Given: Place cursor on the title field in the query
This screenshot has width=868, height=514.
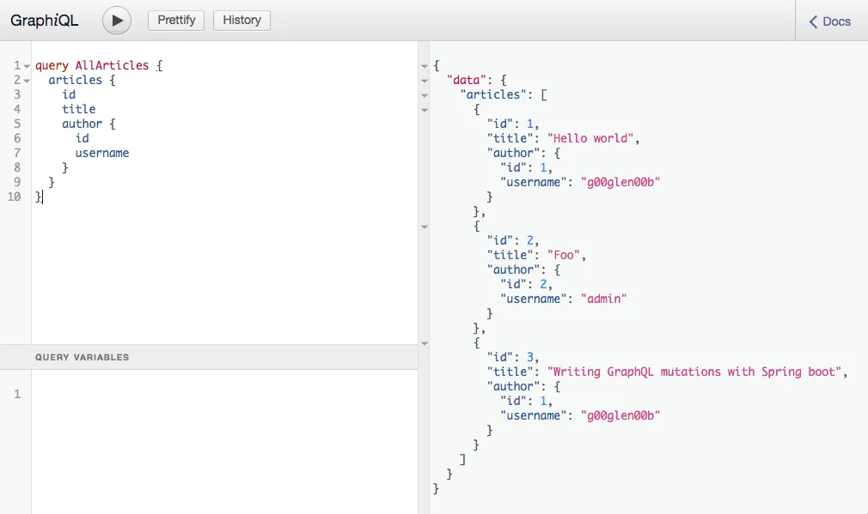Looking at the screenshot, I should pyautogui.click(x=78, y=109).
